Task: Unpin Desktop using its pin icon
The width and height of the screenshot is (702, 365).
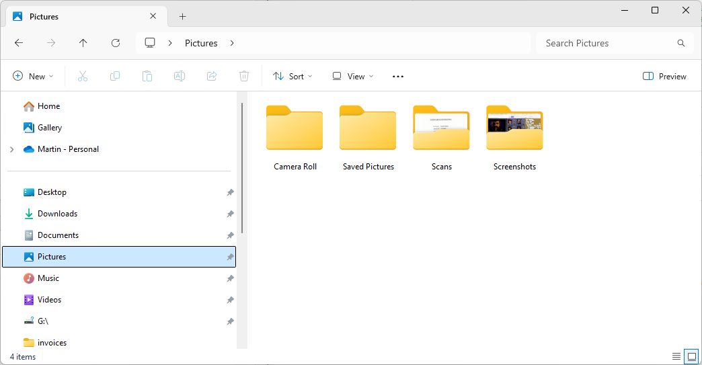Action: (230, 192)
